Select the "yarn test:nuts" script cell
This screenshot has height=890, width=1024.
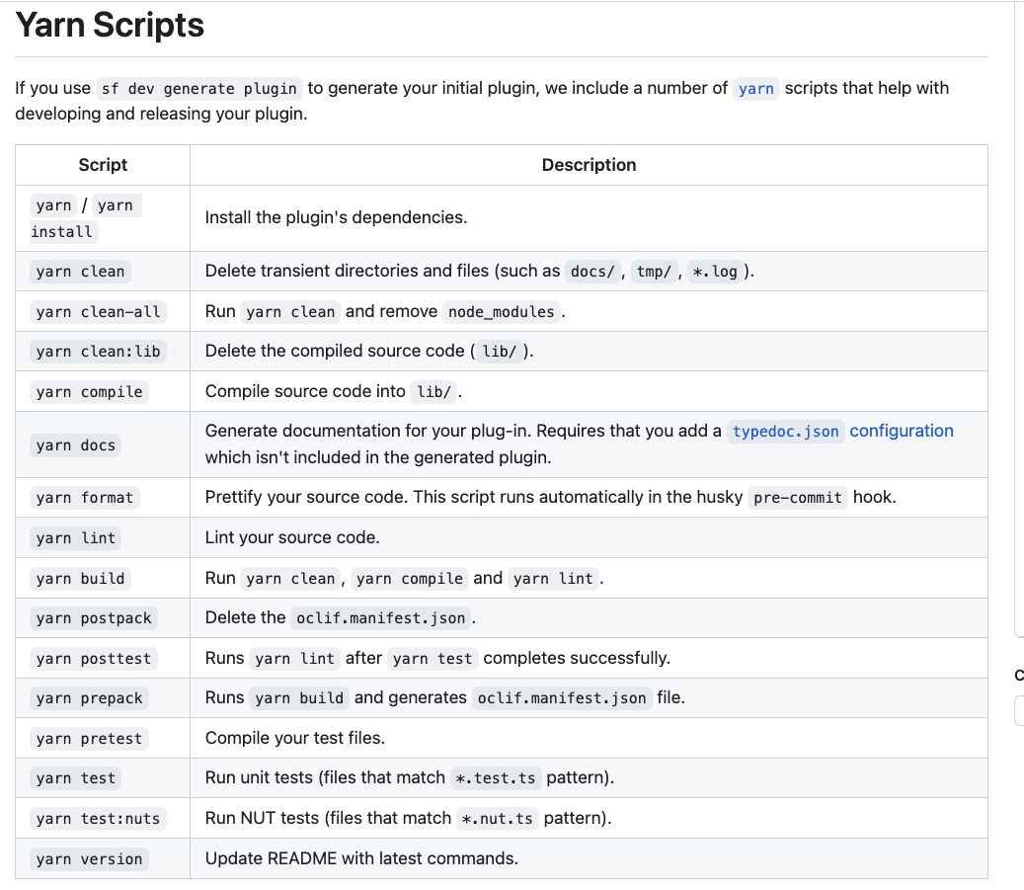(x=95, y=818)
